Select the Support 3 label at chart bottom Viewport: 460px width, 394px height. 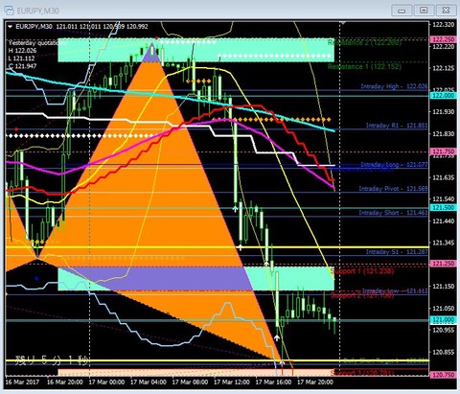[x=361, y=373]
